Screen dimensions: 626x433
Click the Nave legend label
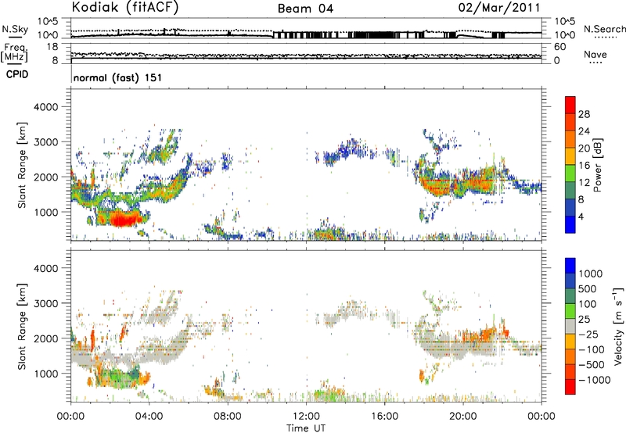tap(595, 54)
